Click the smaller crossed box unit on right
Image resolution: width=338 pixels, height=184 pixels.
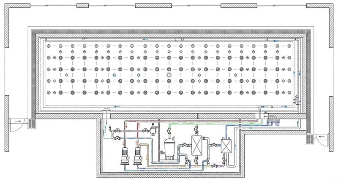(226, 146)
